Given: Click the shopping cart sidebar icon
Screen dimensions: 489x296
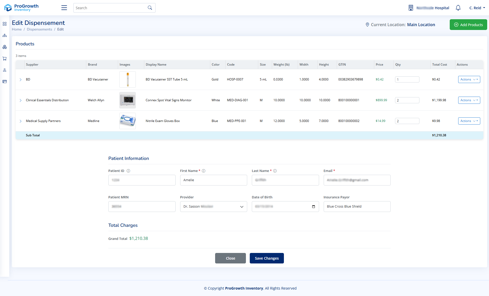Looking at the screenshot, I should point(5,58).
